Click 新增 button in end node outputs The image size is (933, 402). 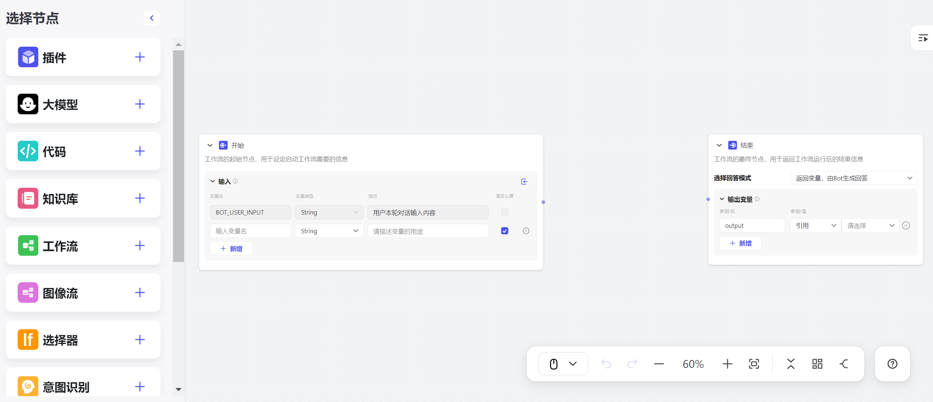[740, 243]
